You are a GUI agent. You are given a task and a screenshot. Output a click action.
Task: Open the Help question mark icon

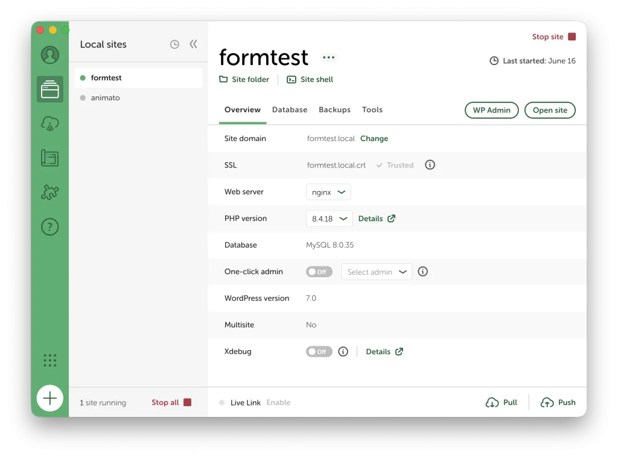pyautogui.click(x=50, y=227)
